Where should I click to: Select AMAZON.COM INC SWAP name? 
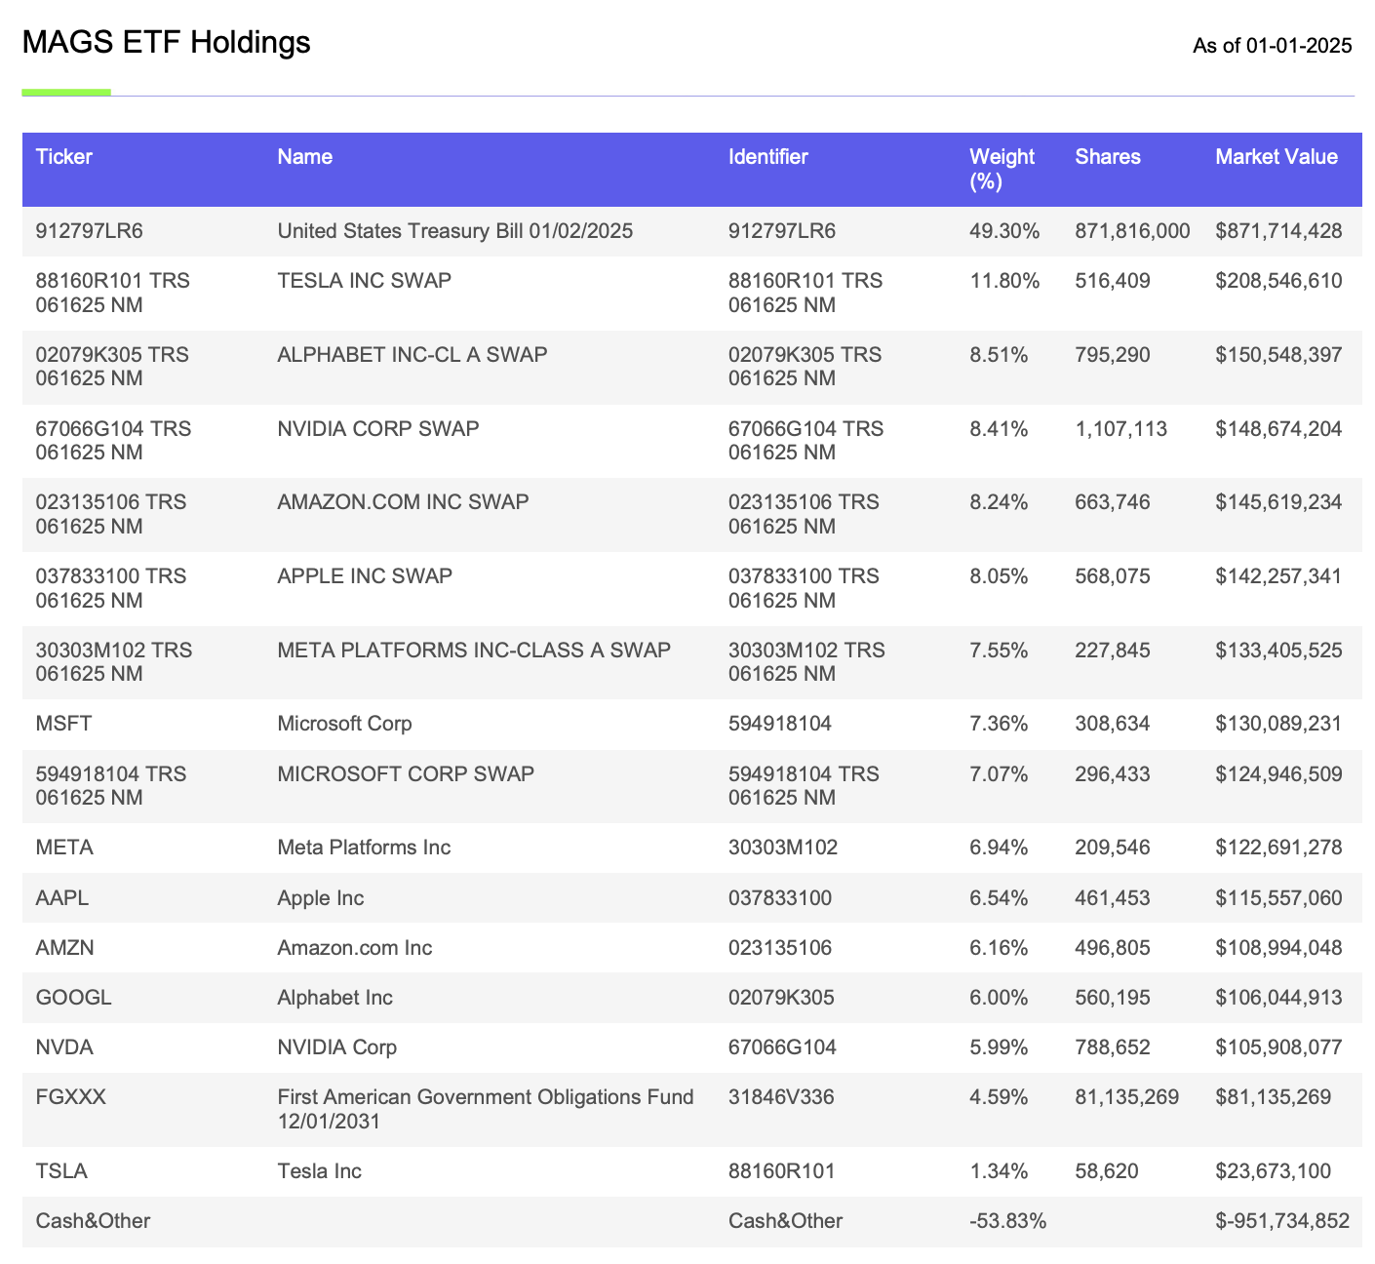click(x=403, y=502)
